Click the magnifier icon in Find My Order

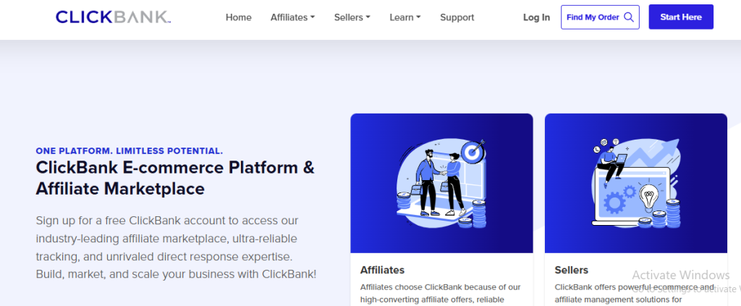pos(629,17)
